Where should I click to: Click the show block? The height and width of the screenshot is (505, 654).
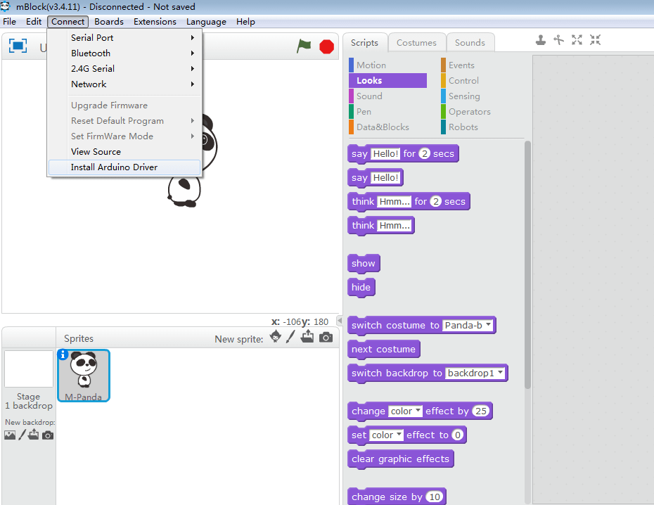364,264
